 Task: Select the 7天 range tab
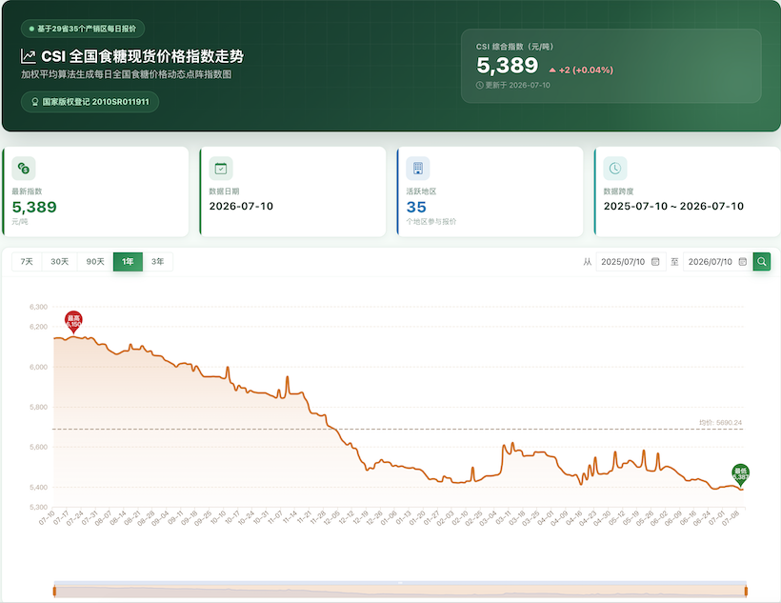point(27,262)
